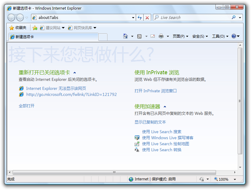Viewport: 251px width, 190px height.
Task: Click the 打开 InPrivate 浏览窗口 link
Action: tap(156, 91)
